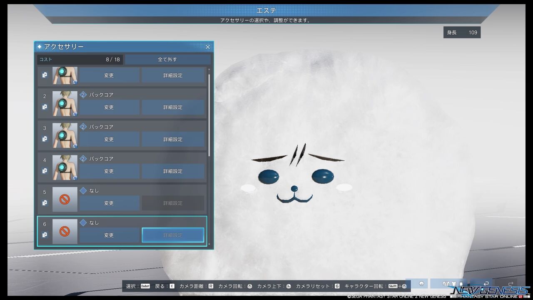Toggle the clothing display icons button
Screen dimensions: 533x300
pyautogui.click(x=449, y=284)
